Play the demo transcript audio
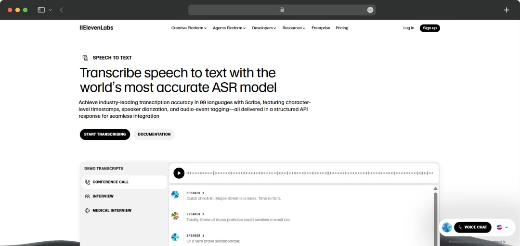This screenshot has width=520, height=246. click(179, 173)
